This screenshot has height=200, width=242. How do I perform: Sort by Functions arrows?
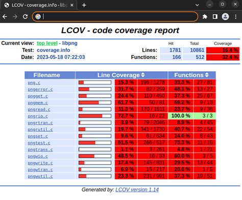(x=207, y=75)
